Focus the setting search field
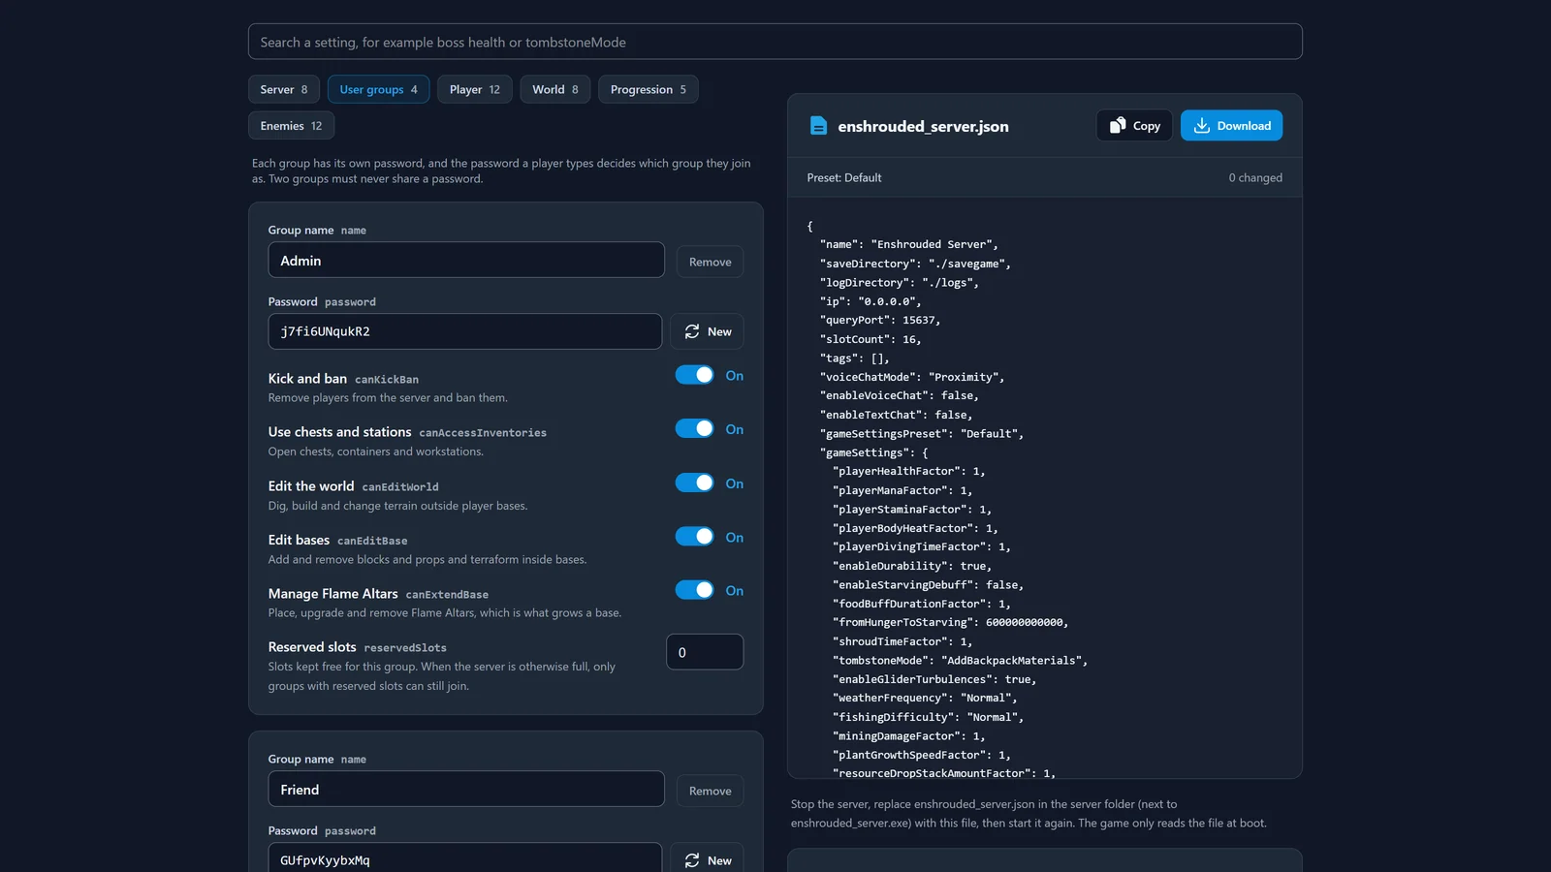 point(775,42)
